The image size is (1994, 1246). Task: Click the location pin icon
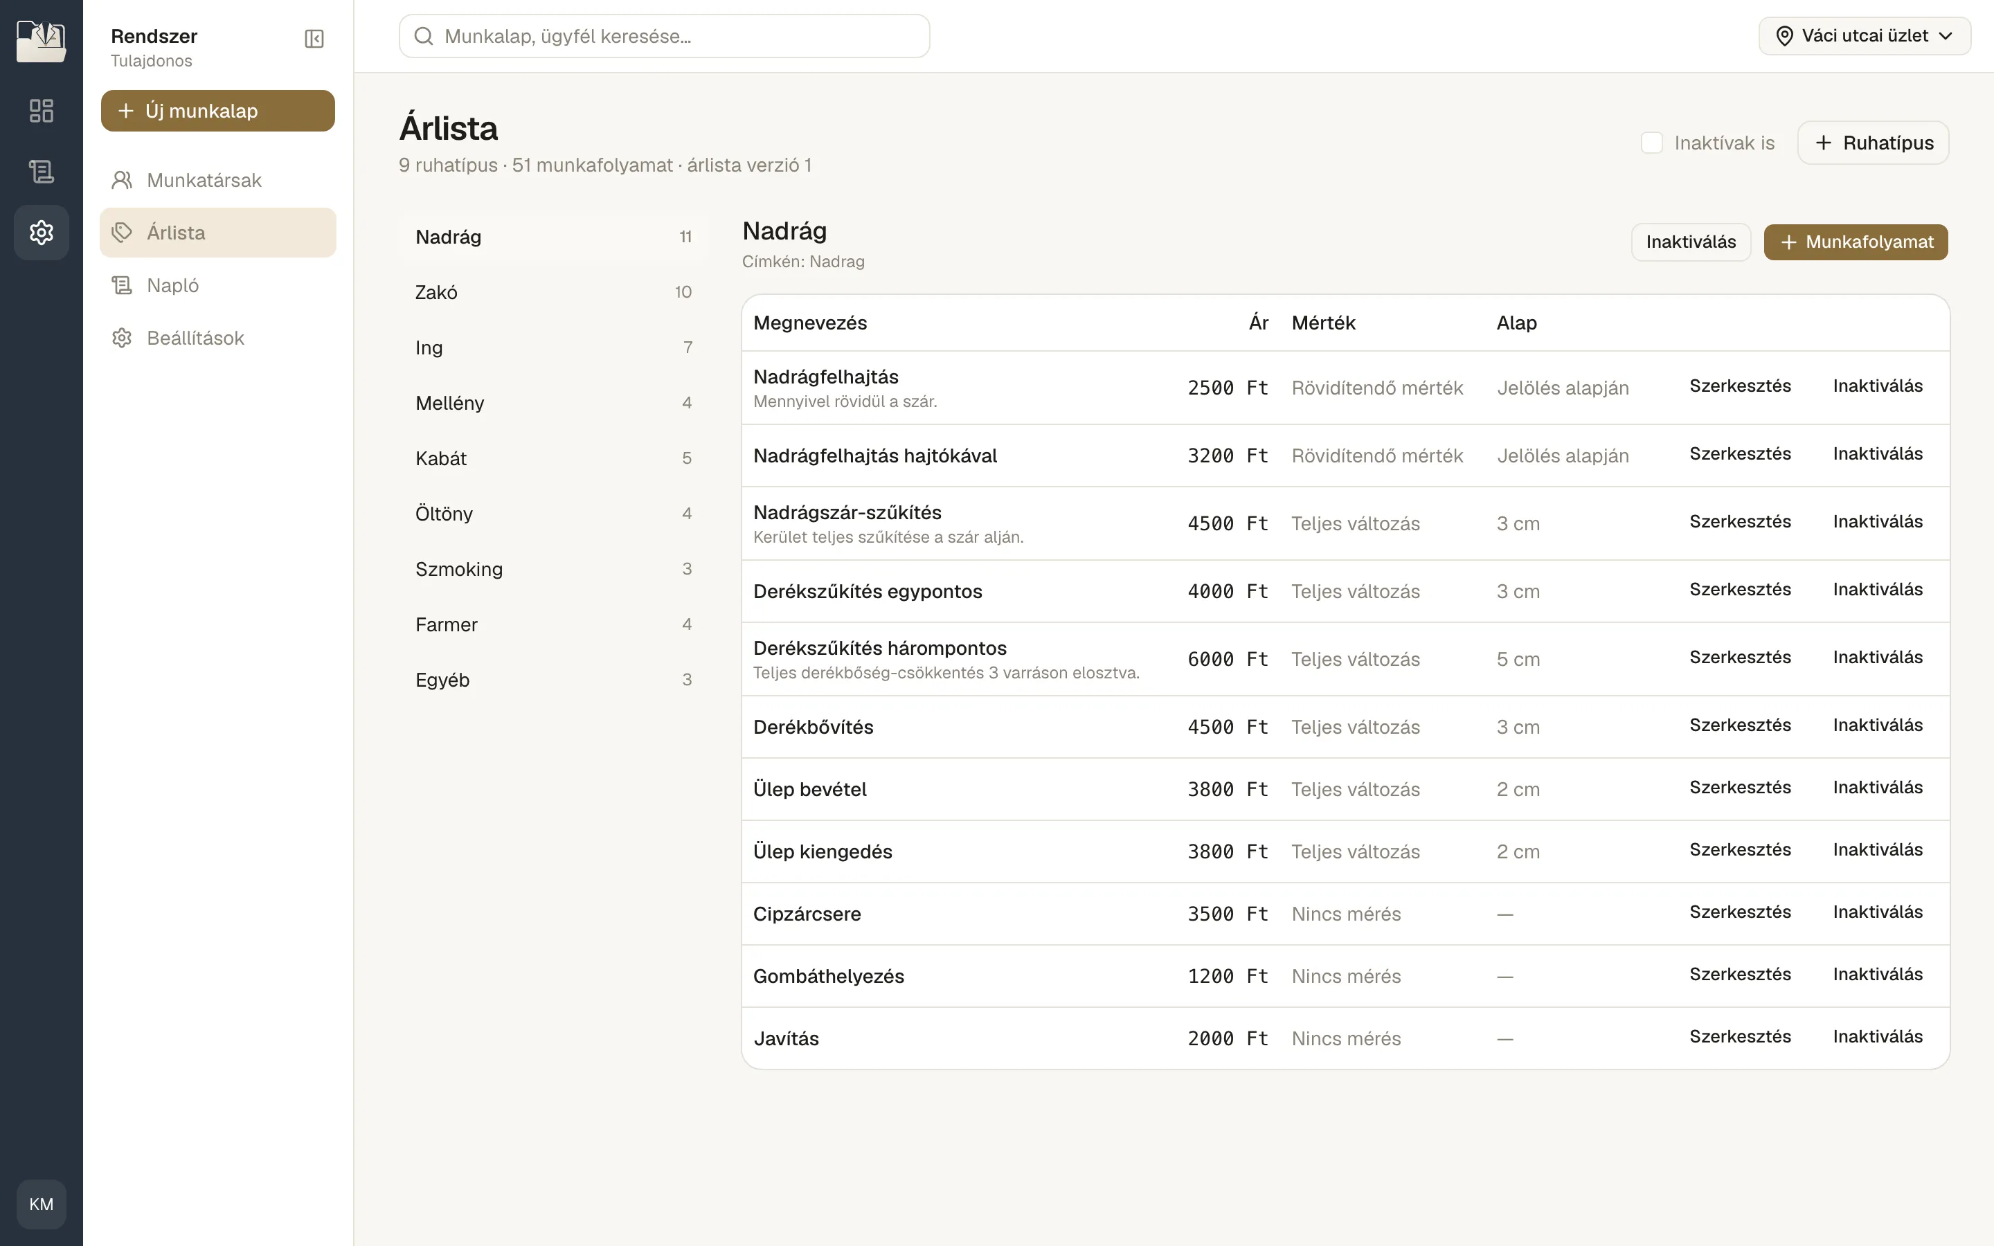tap(1785, 36)
